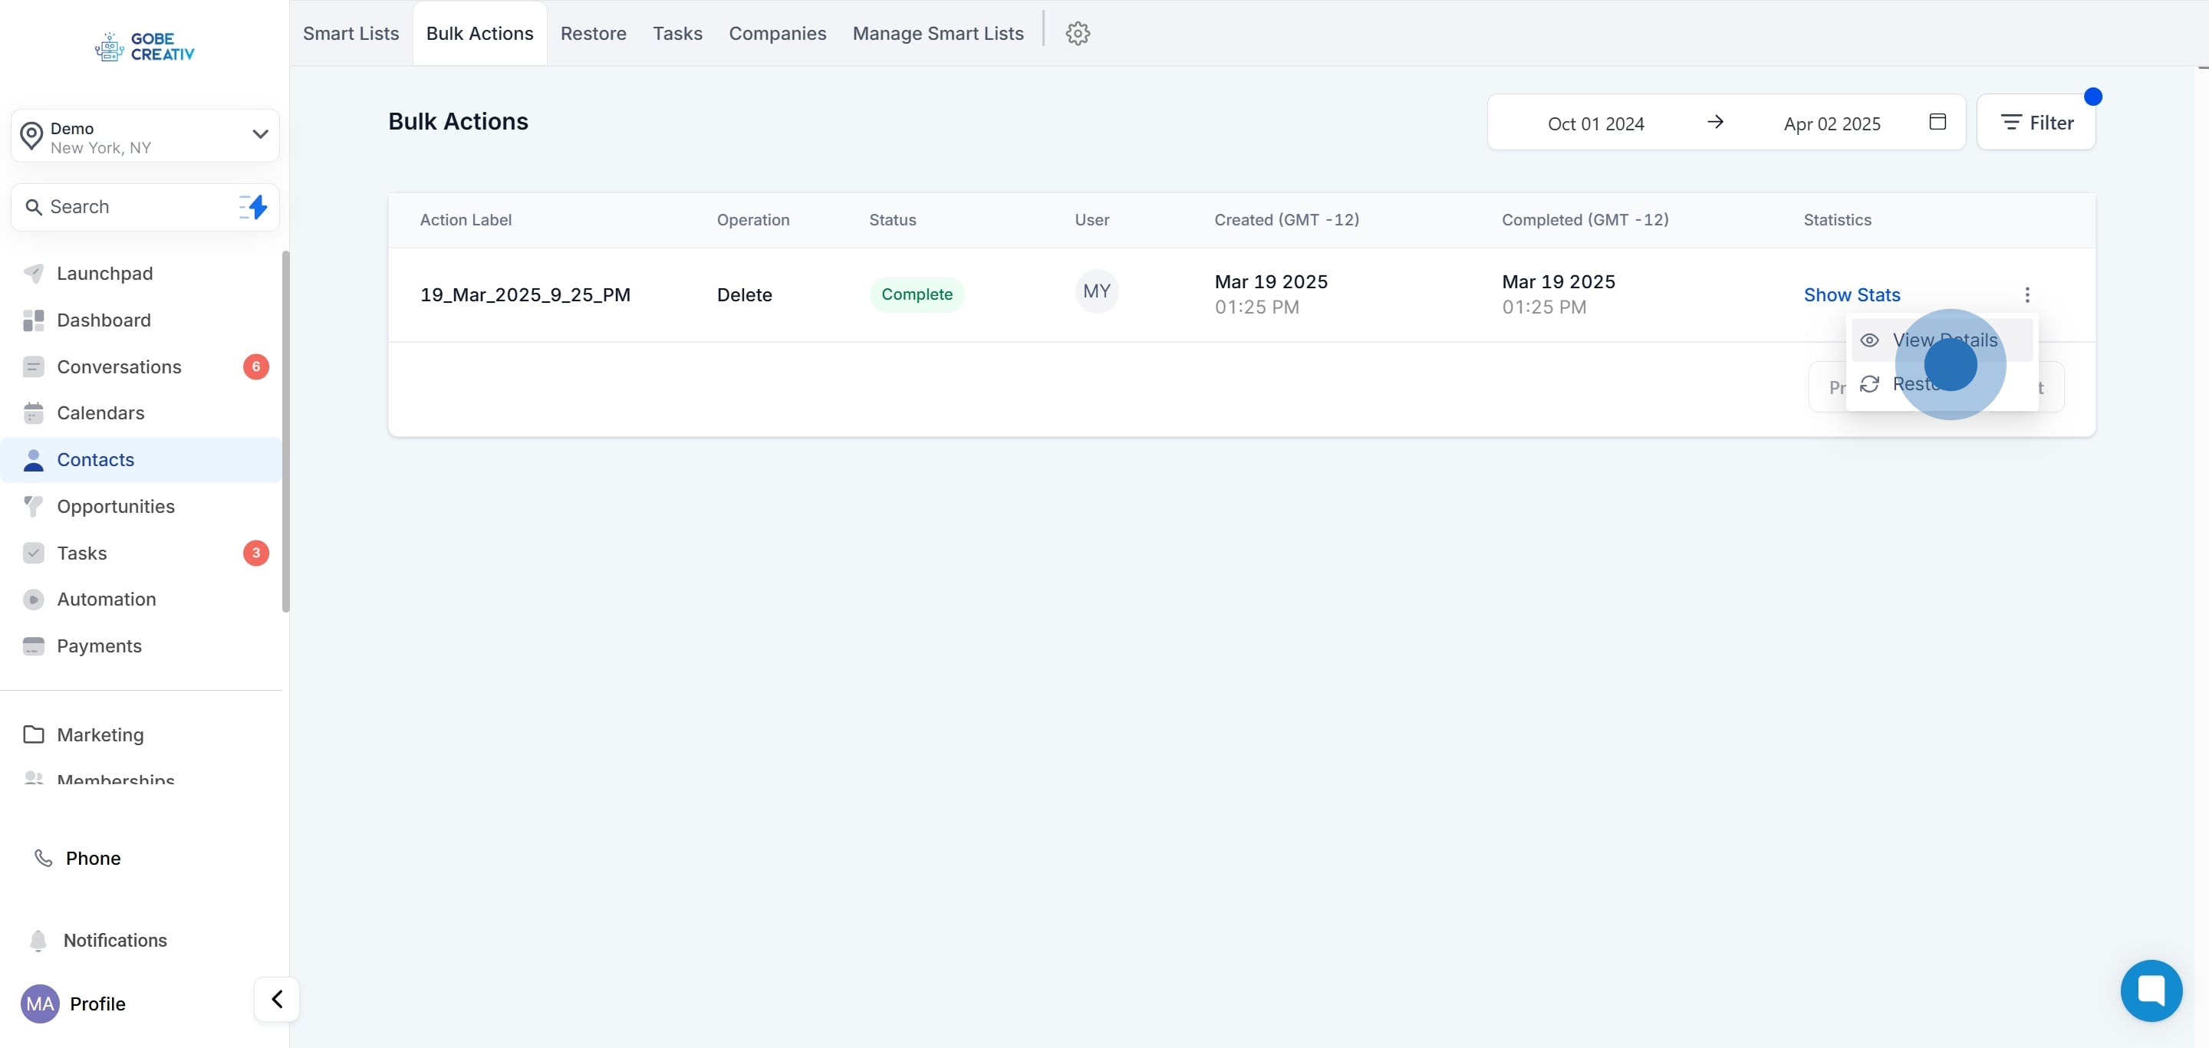This screenshot has height=1048, width=2209.
Task: Click the sidebar vertical scrollbar
Action: 285,431
